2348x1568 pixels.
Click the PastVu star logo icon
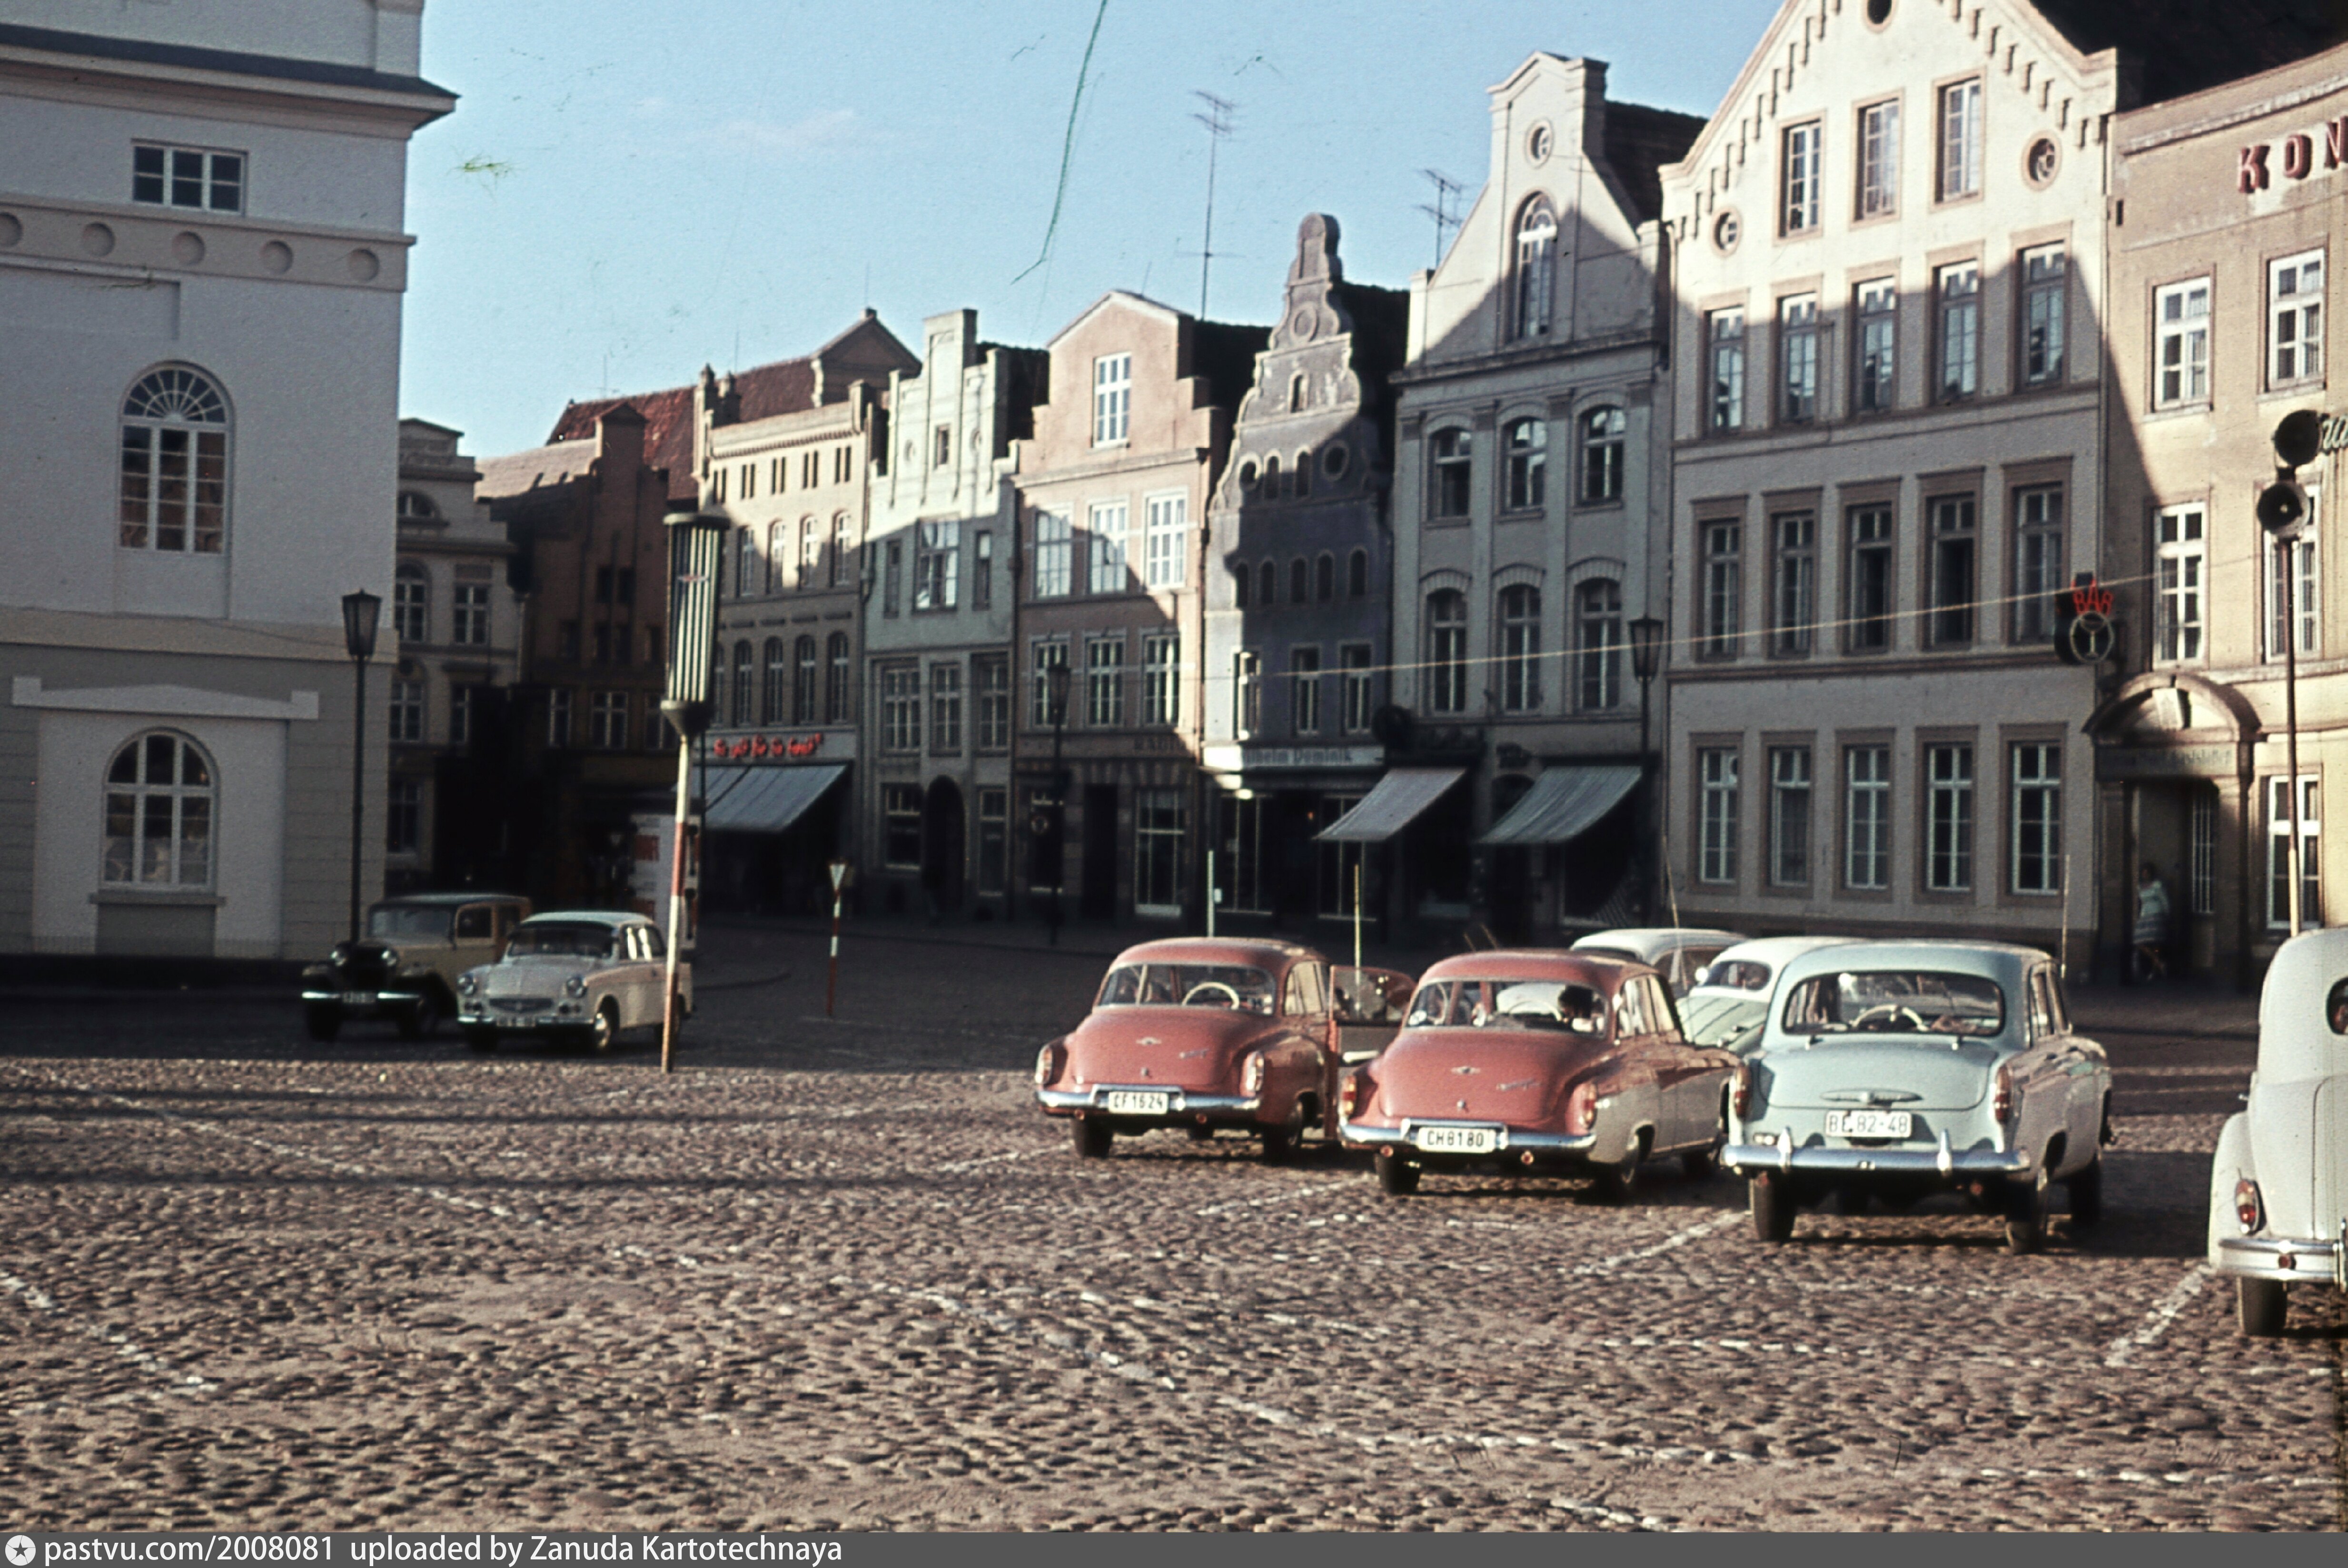point(19,1550)
